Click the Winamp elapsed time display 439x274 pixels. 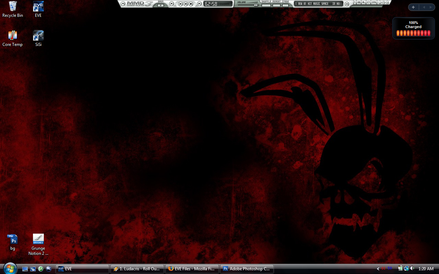coord(211,4)
